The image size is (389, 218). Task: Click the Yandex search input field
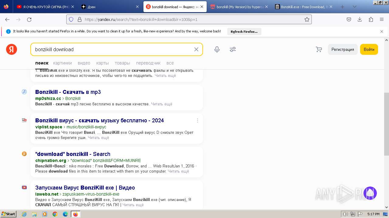pos(112,49)
